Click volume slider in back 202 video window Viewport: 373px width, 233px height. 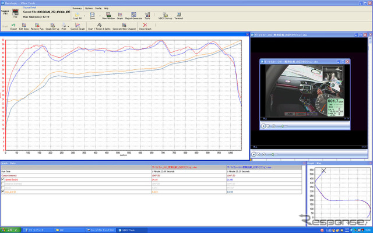click(x=272, y=154)
